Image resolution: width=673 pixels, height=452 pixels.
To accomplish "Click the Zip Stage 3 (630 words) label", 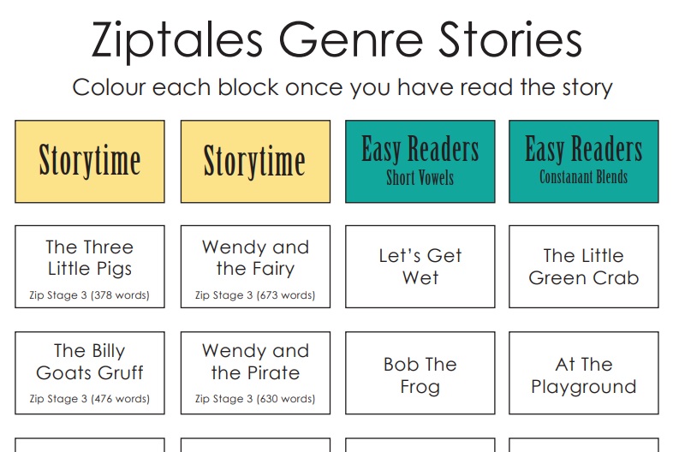I will click(255, 398).
